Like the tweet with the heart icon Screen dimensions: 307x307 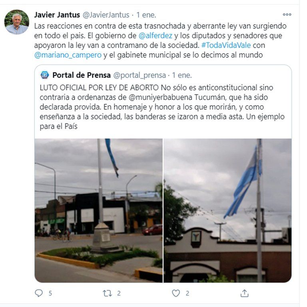coord(176,293)
